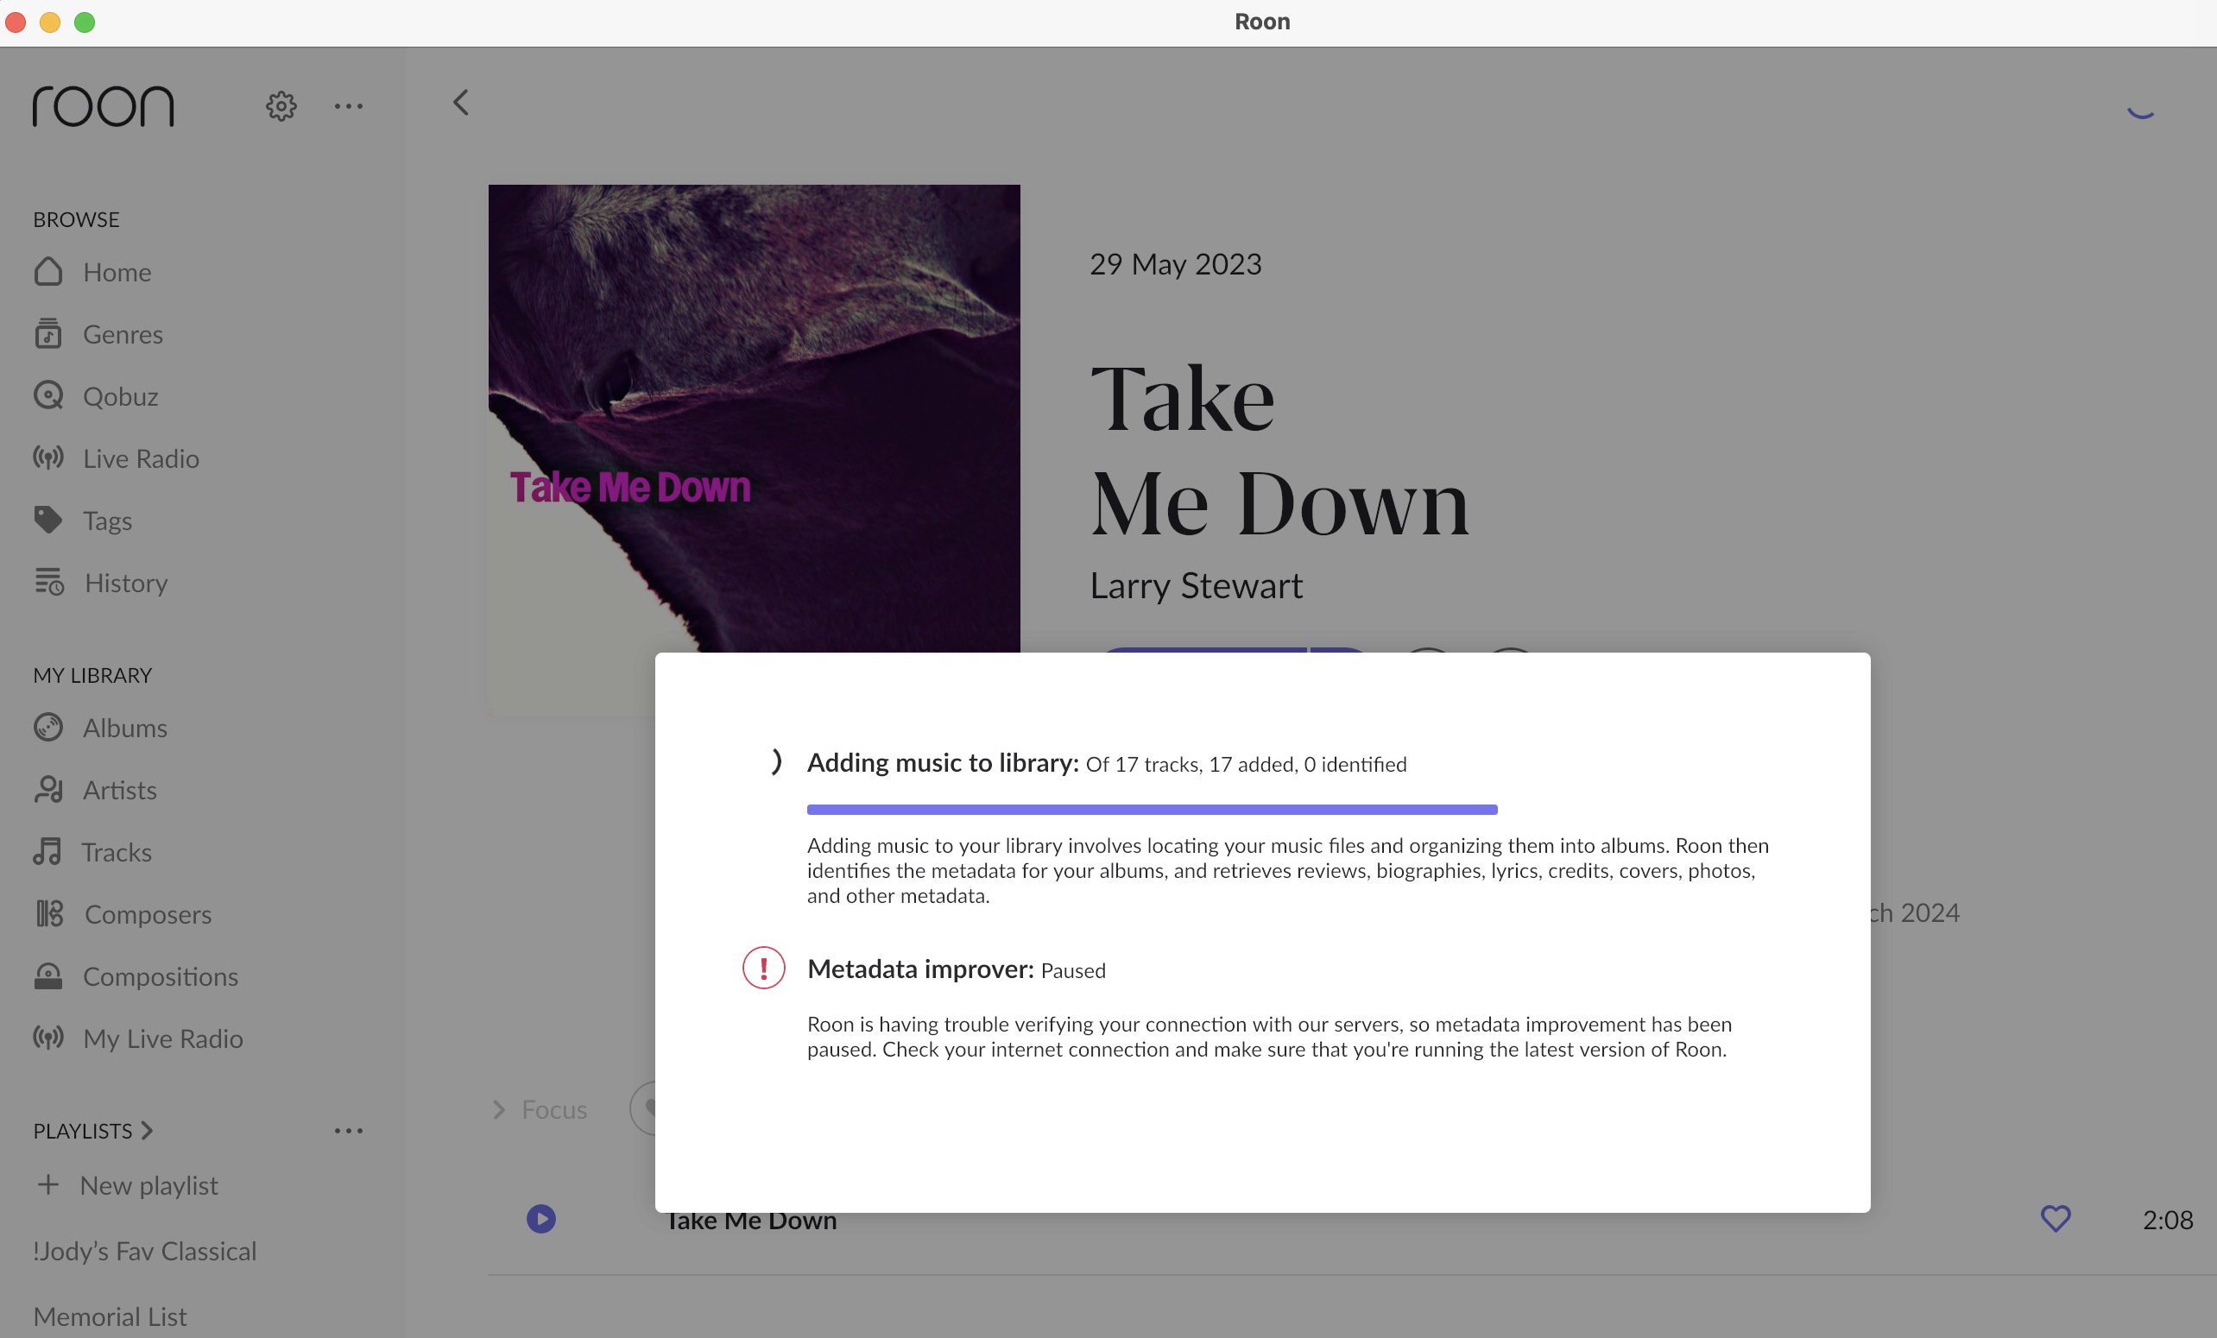Go back with the left chevron
2217x1338 pixels.
click(461, 103)
